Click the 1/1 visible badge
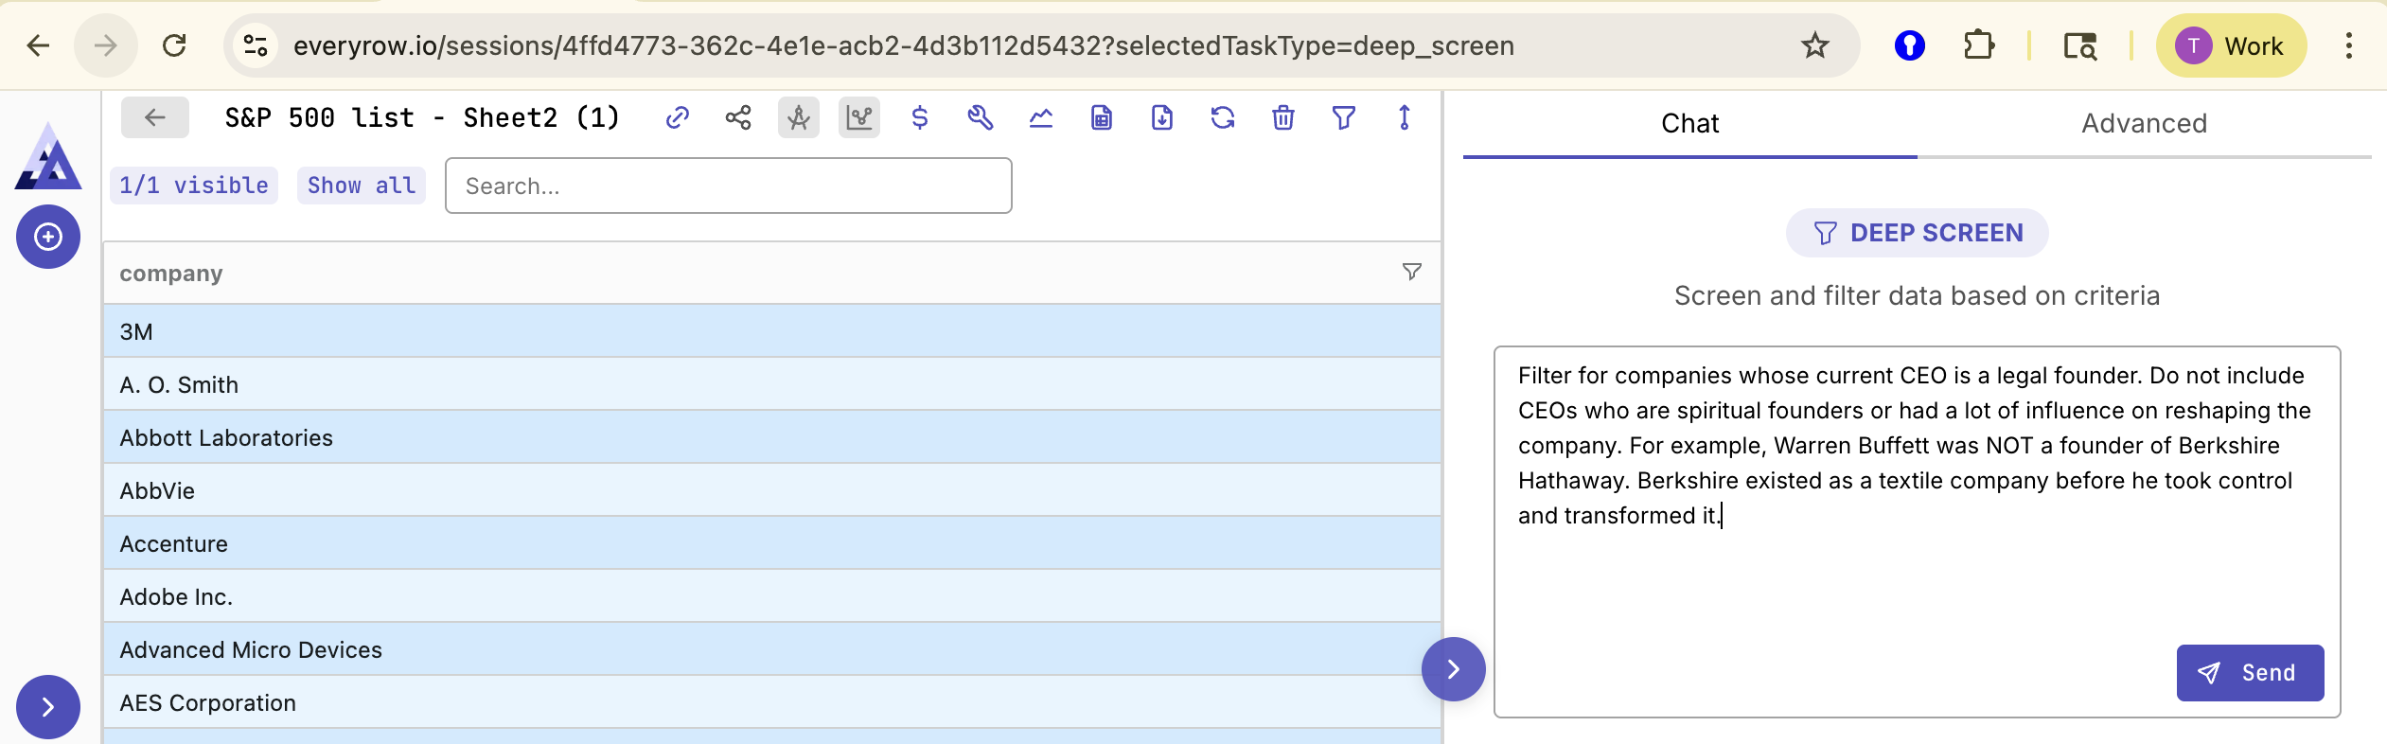The image size is (2387, 744). coord(194,186)
